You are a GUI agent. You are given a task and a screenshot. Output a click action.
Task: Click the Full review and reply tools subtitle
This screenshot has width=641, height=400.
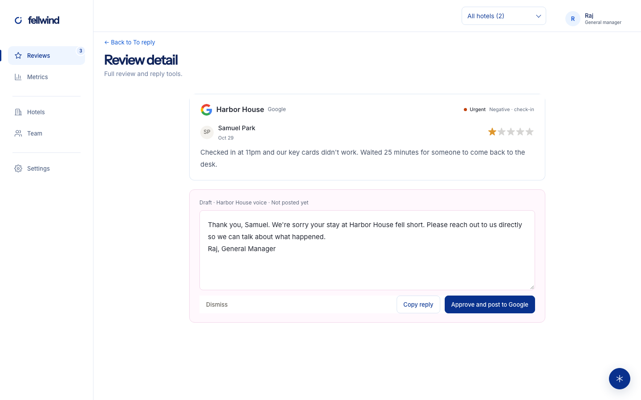pyautogui.click(x=143, y=74)
